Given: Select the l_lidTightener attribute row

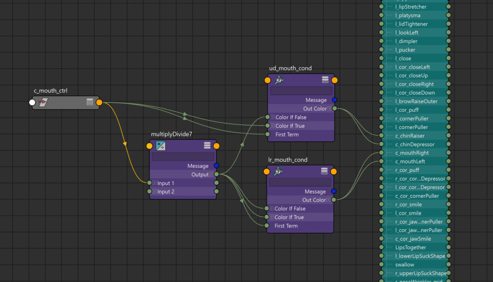Looking at the screenshot, I should coord(415,24).
